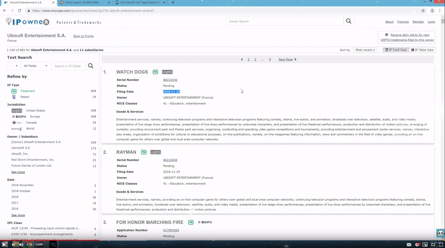Filter by Gameloft S.E. subsidiary
This screenshot has width=445, height=248.
point(21,148)
